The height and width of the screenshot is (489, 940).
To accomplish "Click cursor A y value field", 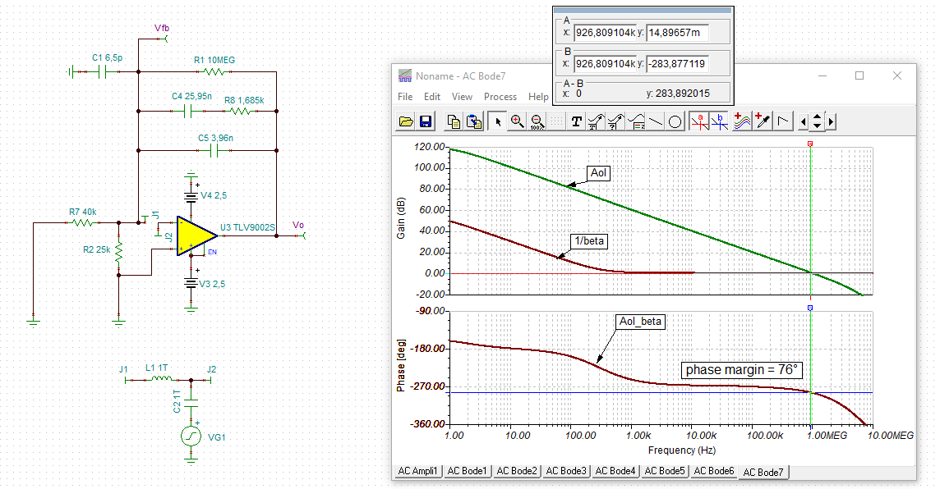I will (677, 33).
